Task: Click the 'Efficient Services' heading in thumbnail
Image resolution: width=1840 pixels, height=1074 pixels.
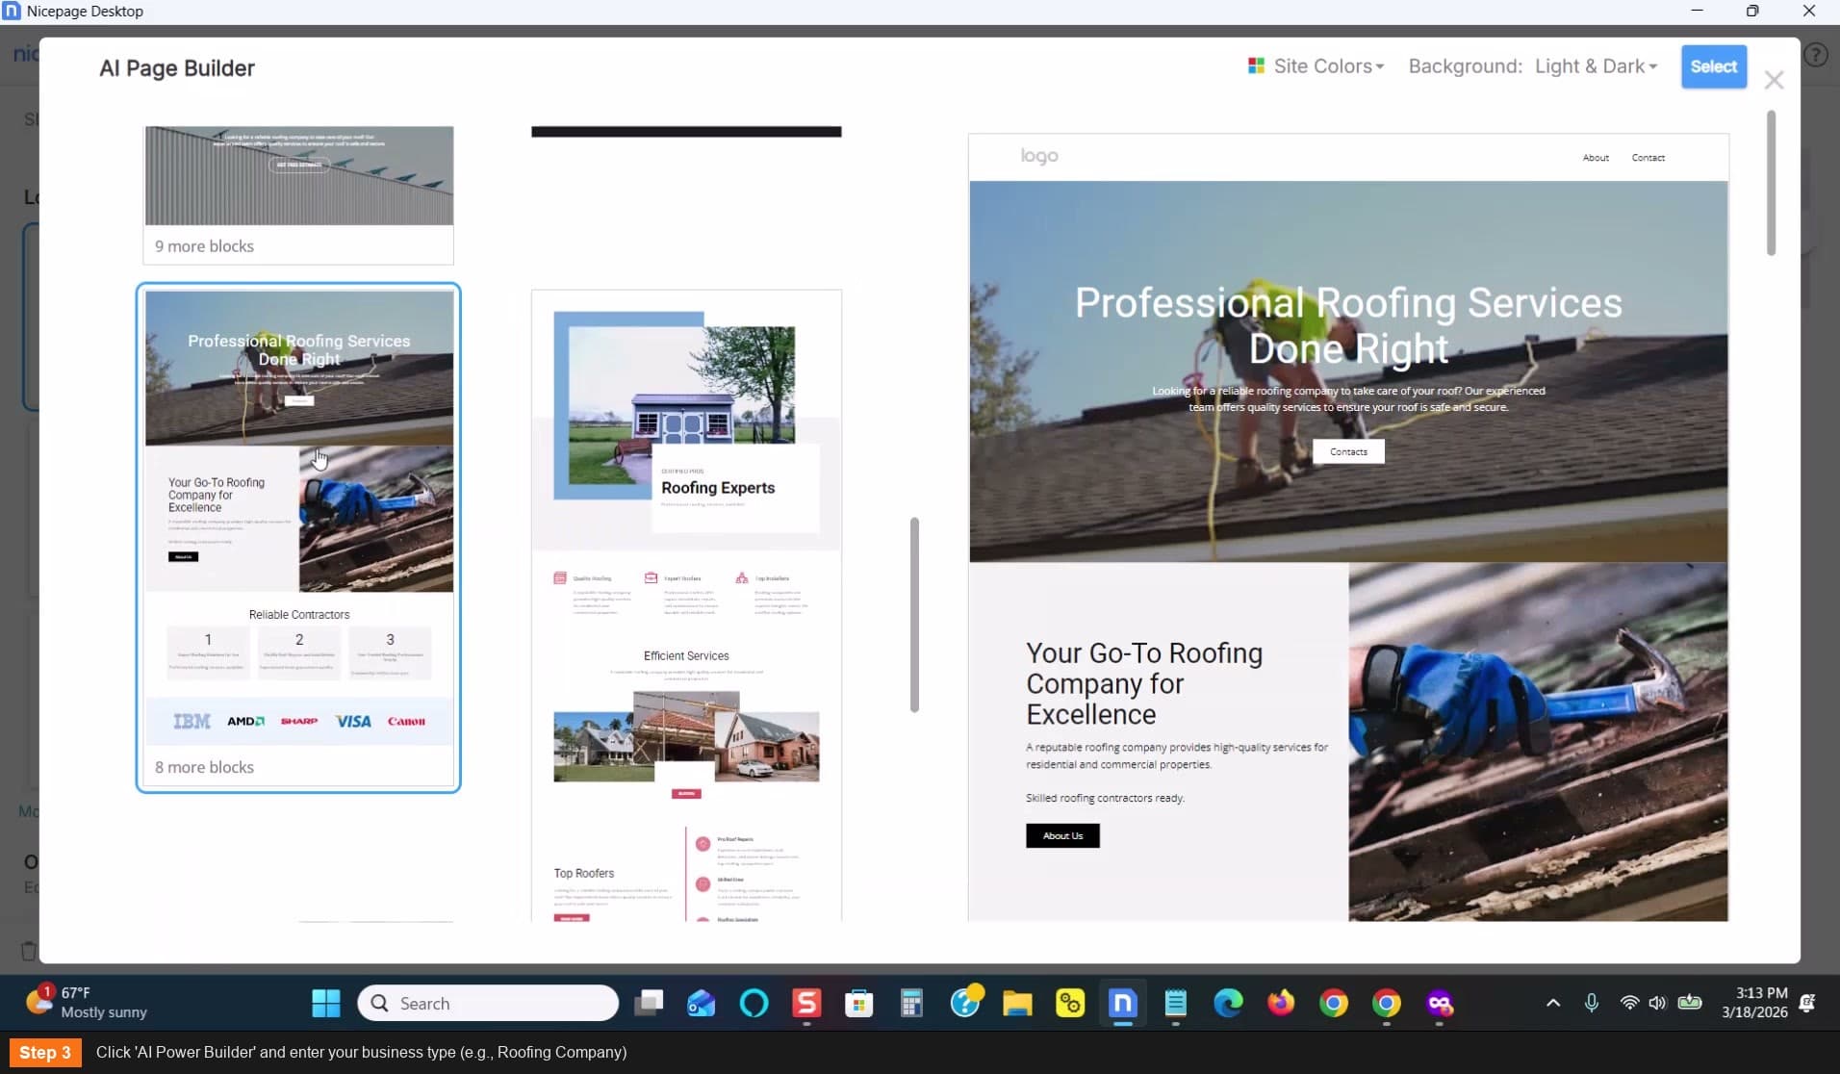Action: point(686,655)
